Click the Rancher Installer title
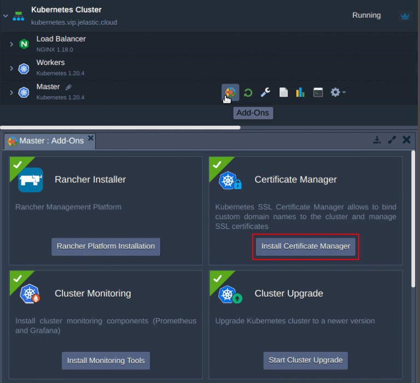The image size is (420, 383). point(90,180)
